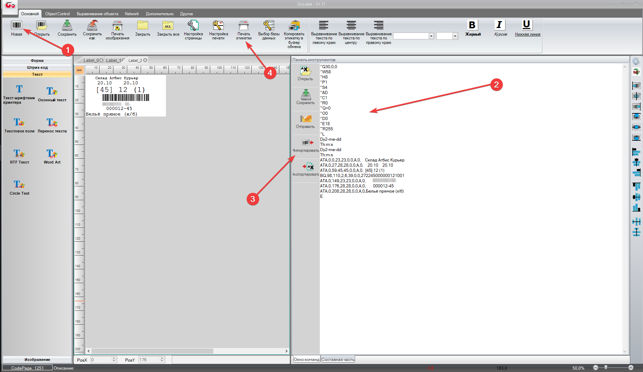Screen dimensions: 643x372
Task: Close the Label_0 tab
Action: pos(101,60)
